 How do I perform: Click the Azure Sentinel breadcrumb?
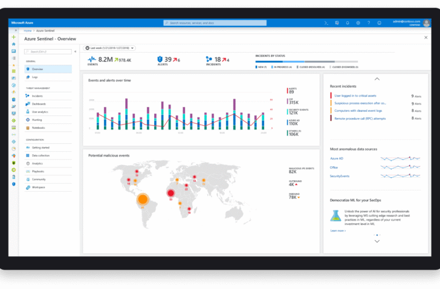[45, 31]
